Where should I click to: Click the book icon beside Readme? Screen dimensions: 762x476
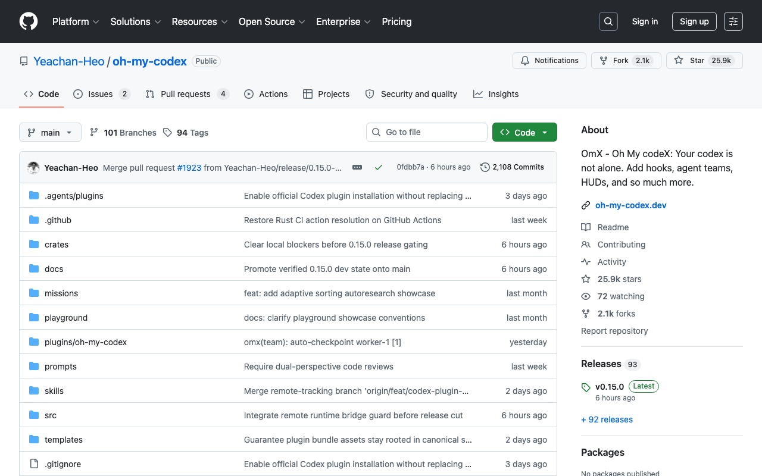(586, 227)
